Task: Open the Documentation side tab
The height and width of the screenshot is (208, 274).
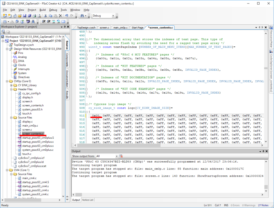Action: coord(67,79)
